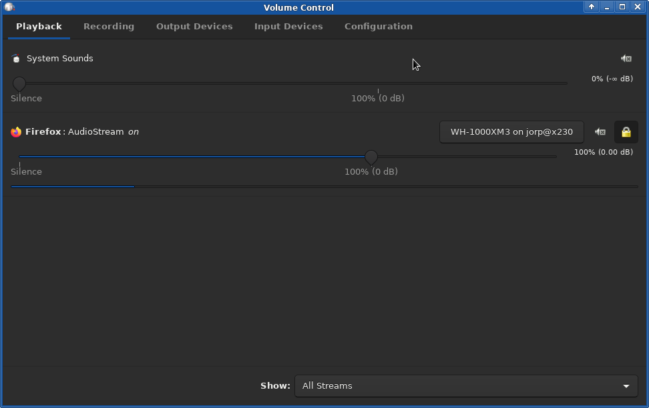This screenshot has height=408, width=649.
Task: Click the Firefox application icon
Action: tap(16, 132)
